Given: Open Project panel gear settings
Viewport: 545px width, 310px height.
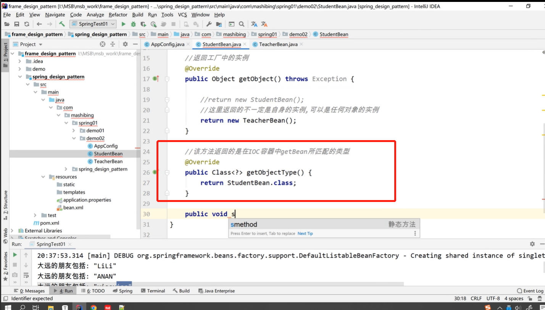Looking at the screenshot, I should (x=125, y=44).
